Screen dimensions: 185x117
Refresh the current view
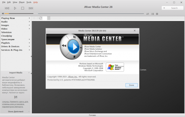(x=41, y=18)
